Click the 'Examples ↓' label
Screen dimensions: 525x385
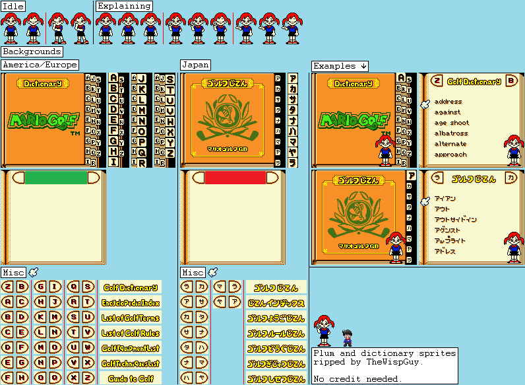[340, 66]
